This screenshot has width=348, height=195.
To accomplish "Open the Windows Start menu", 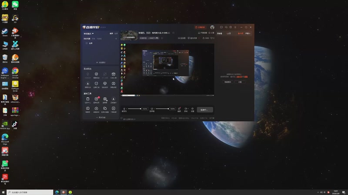I will 3,192.
